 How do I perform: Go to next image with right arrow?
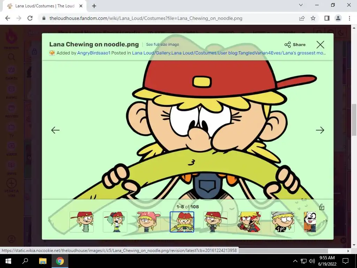point(320,130)
